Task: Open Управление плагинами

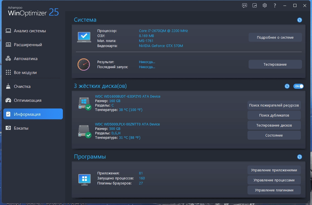Action: click(x=274, y=190)
